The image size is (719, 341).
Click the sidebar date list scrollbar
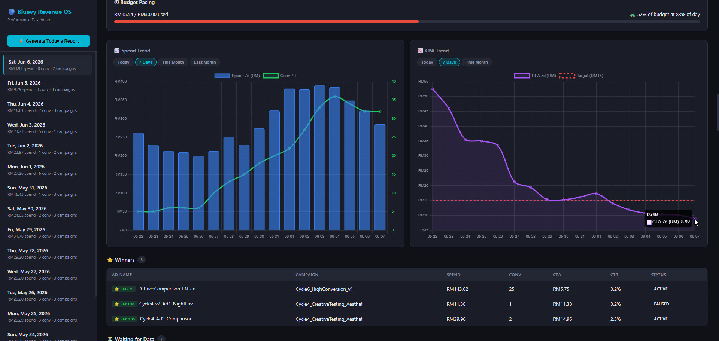(96, 174)
